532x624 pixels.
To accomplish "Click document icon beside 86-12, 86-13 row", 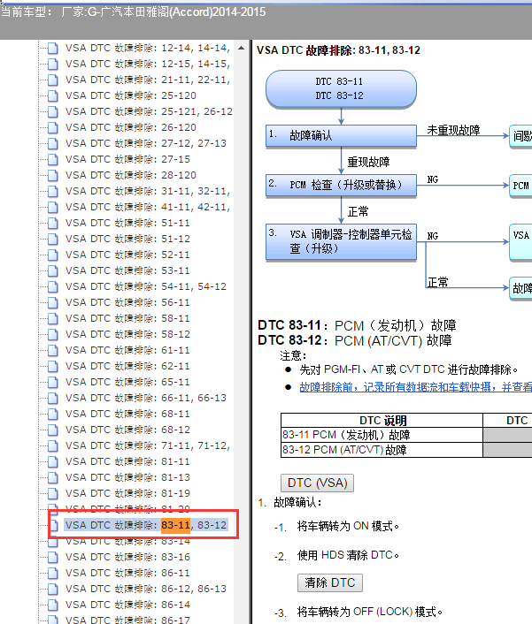I will 52,589.
